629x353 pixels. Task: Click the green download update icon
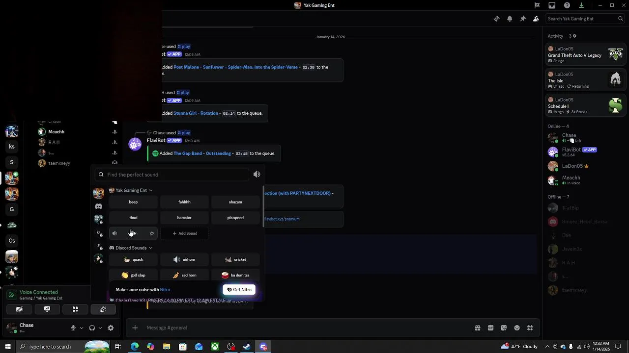click(581, 5)
